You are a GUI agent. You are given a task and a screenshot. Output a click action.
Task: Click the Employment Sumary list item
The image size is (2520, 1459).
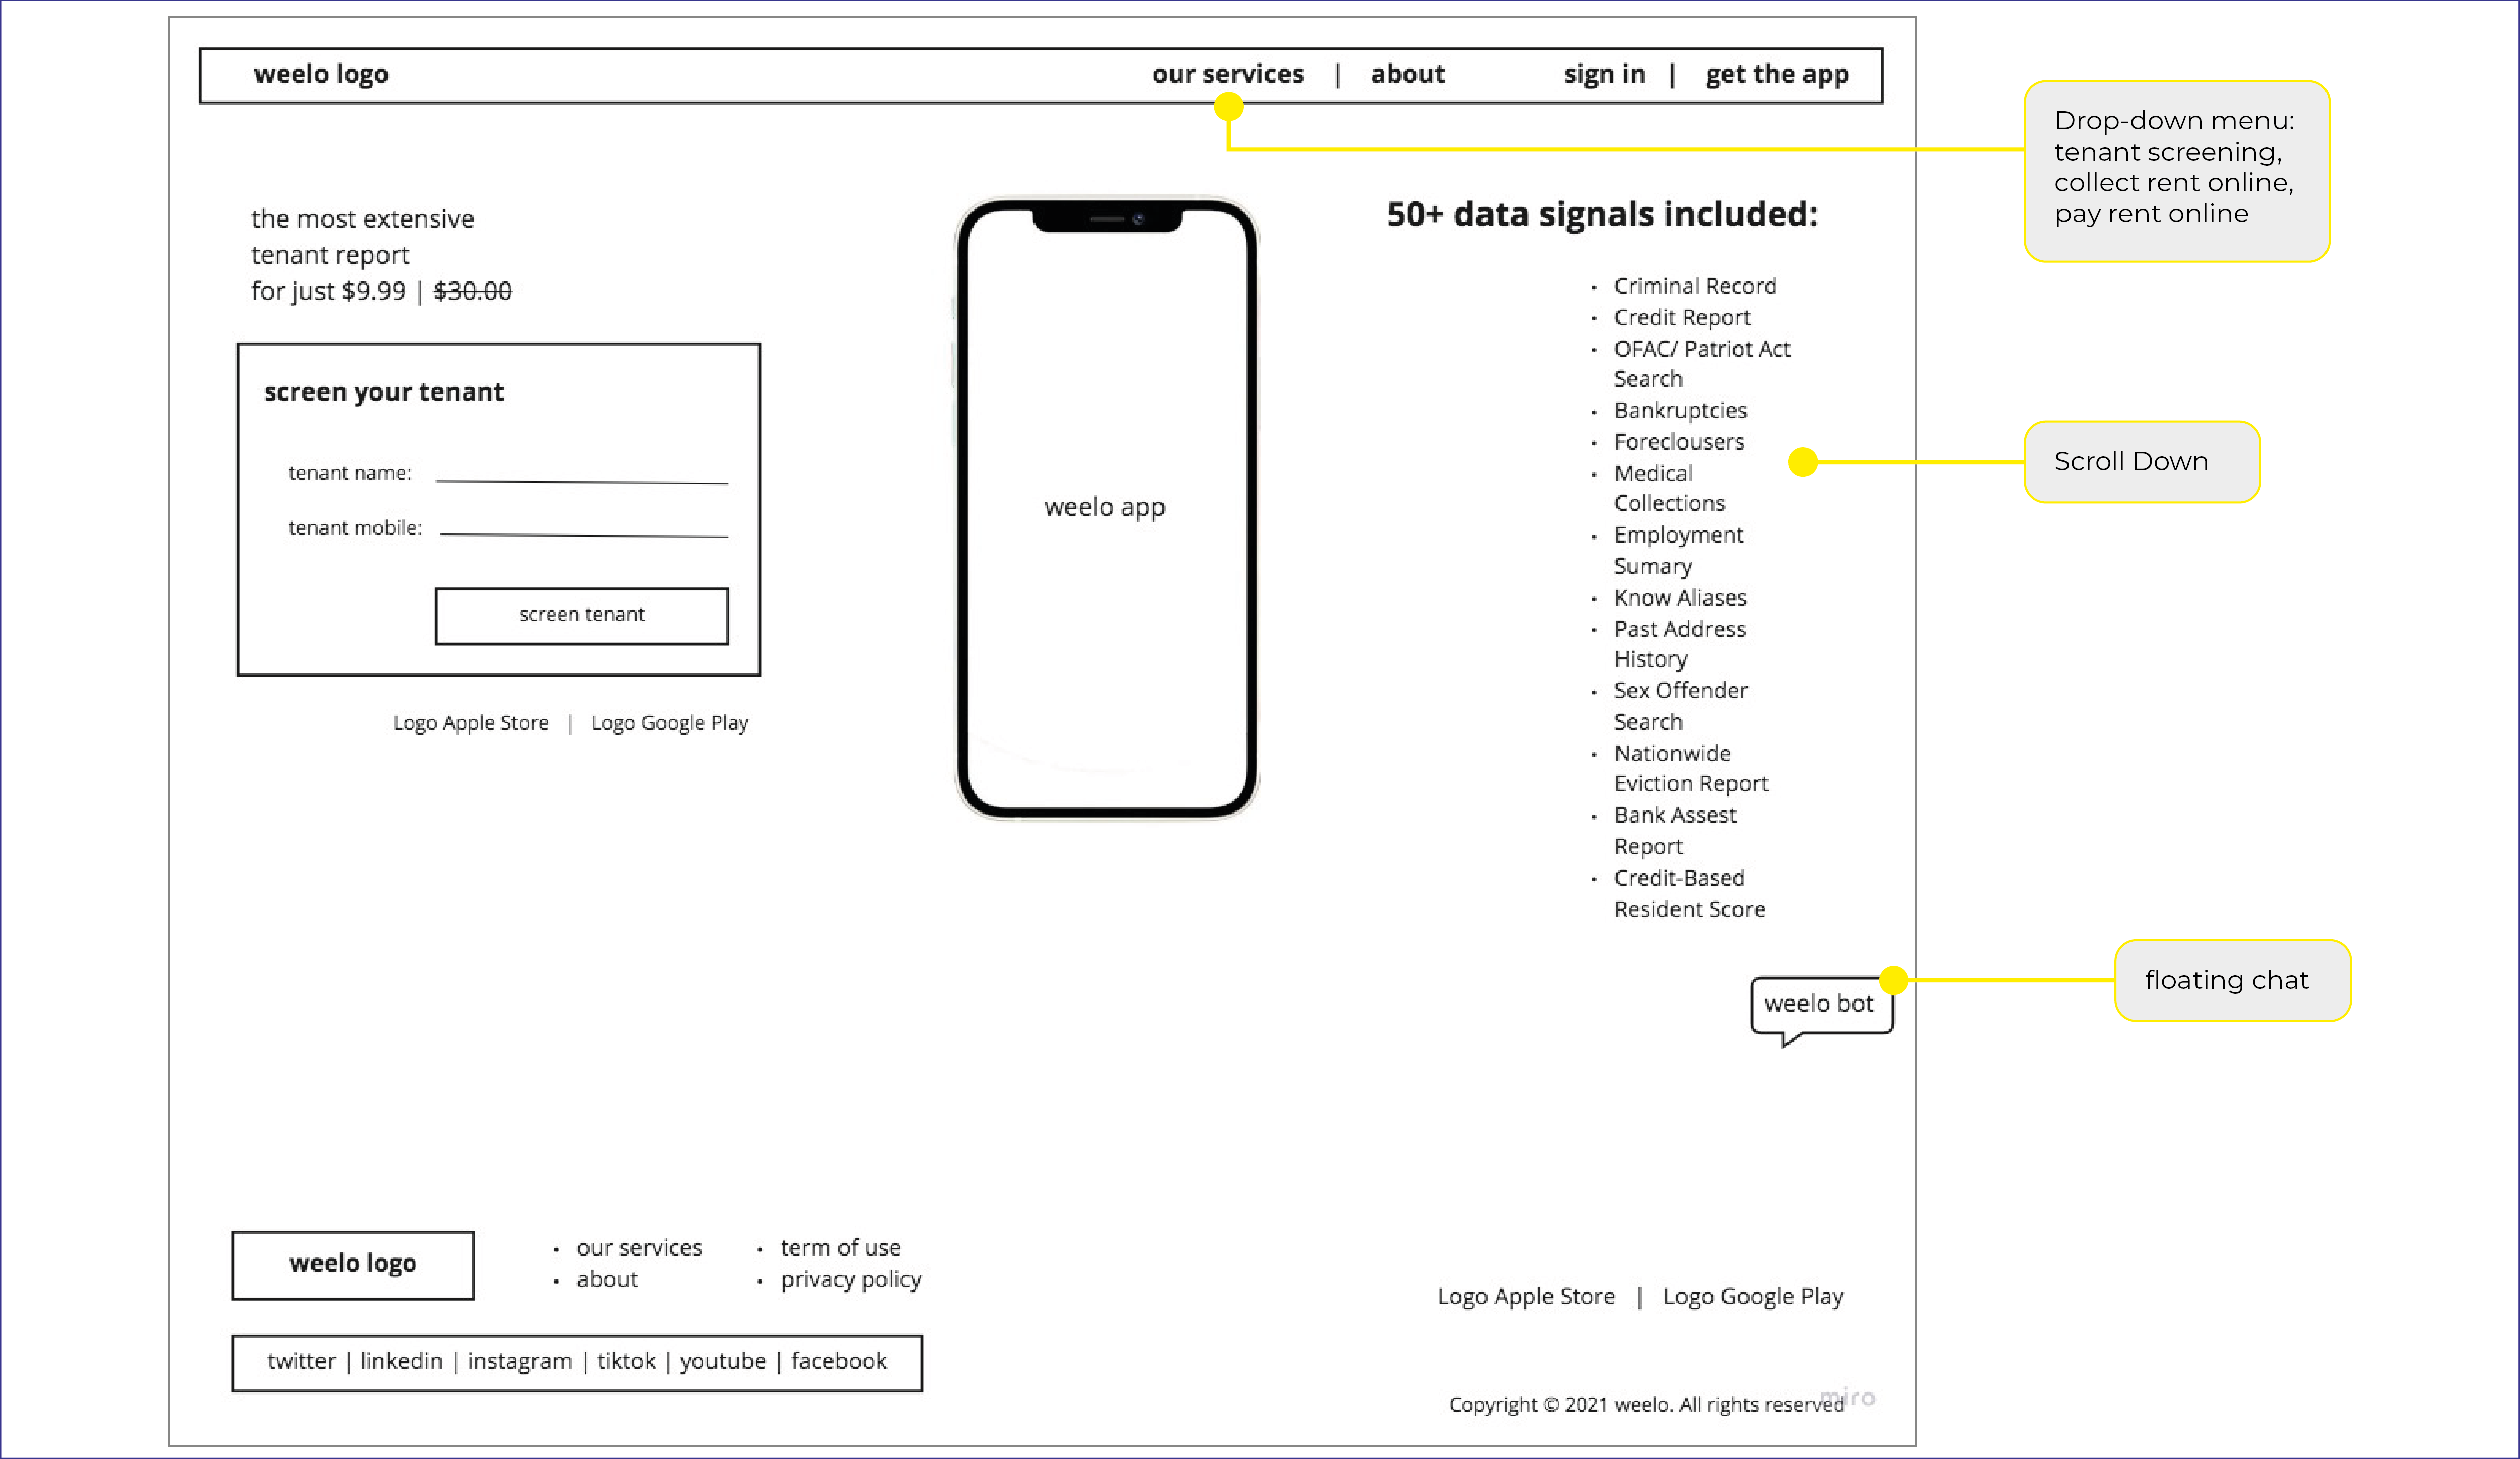(x=1678, y=550)
